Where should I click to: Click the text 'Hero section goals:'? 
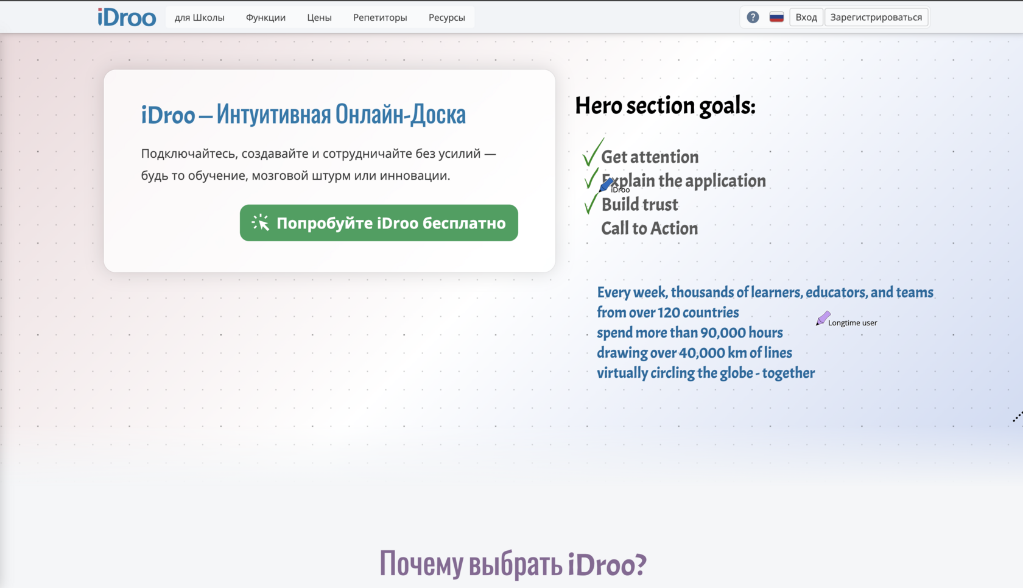point(665,105)
